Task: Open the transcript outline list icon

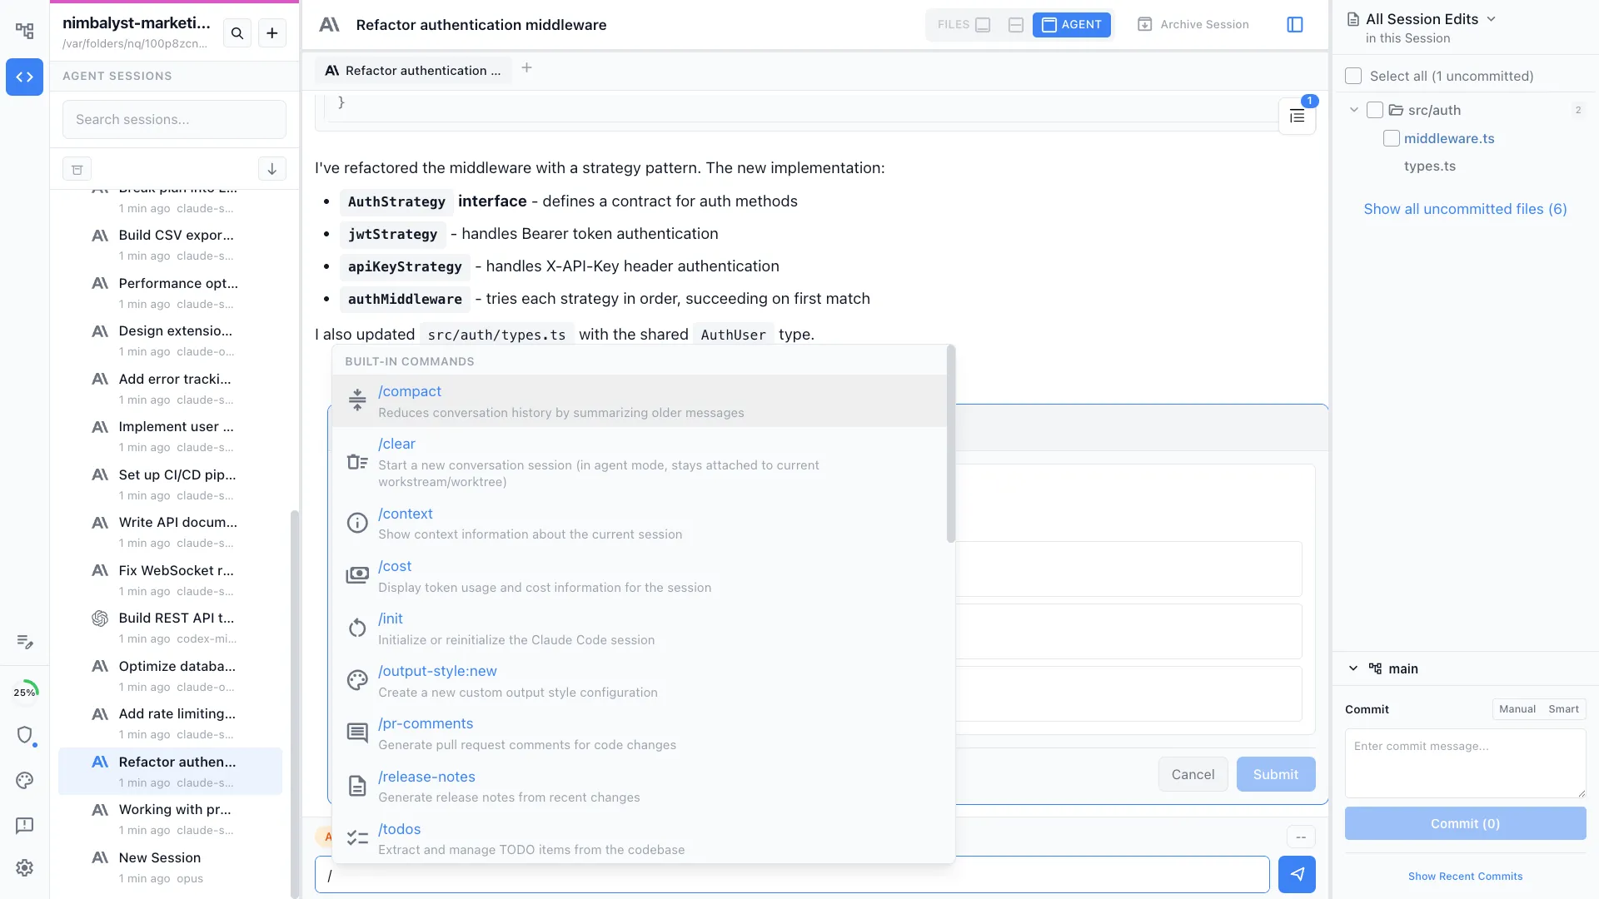Action: tap(1297, 117)
